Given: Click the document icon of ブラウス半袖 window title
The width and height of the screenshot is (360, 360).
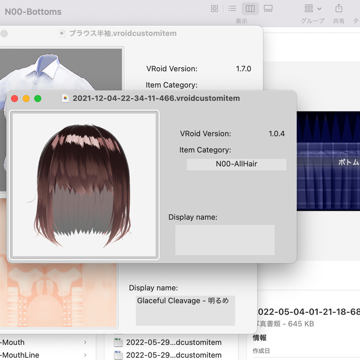Looking at the screenshot, I should [x=62, y=34].
